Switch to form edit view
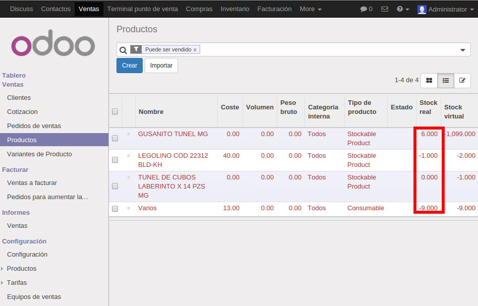 [462, 81]
